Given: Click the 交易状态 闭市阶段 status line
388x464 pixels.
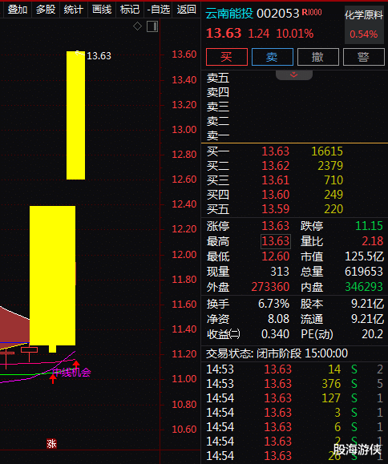Looking at the screenshot, I should point(277,353).
